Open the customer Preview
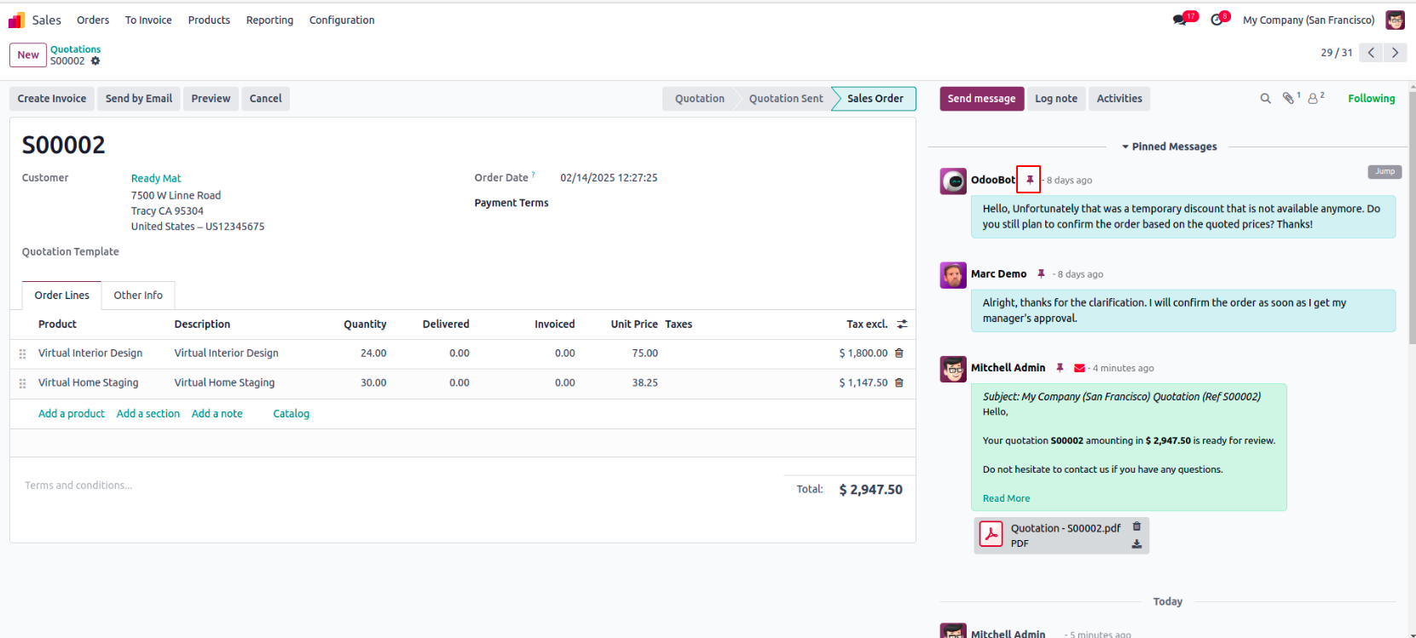This screenshot has width=1416, height=638. [211, 99]
